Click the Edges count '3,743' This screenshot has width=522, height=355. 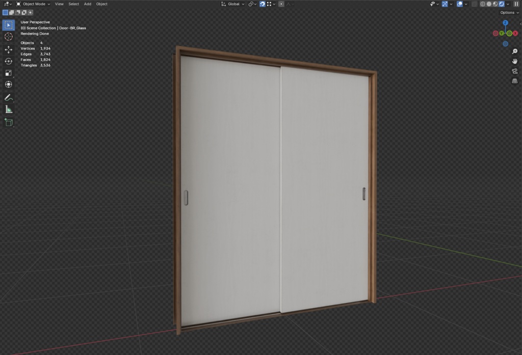click(x=45, y=54)
